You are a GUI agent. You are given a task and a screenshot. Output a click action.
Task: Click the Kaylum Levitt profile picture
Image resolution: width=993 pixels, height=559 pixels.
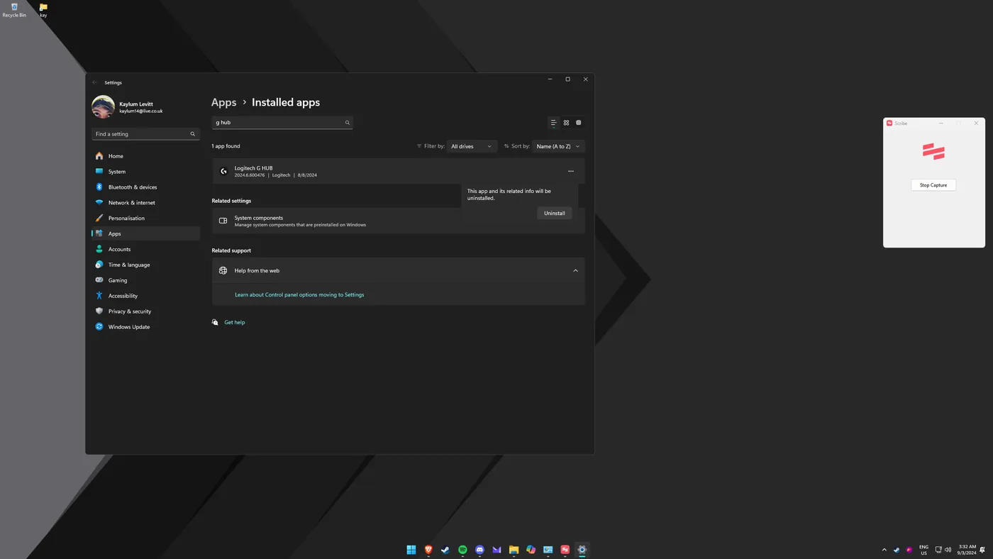click(104, 107)
